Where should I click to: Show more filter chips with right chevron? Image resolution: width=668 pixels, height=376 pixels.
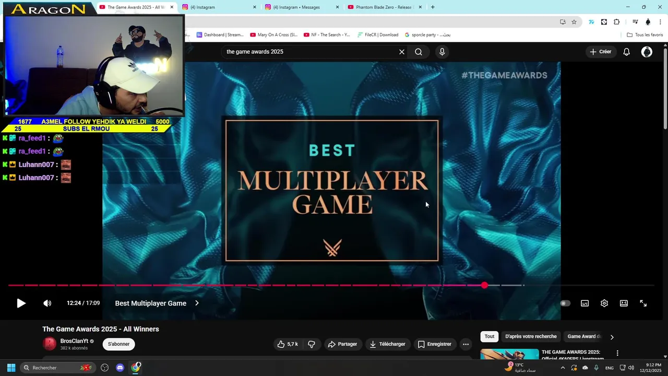[612, 337]
